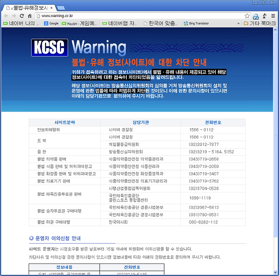The width and height of the screenshot is (279, 276).
Task: Open the 기타 북마크 folder
Action: click(x=260, y=23)
